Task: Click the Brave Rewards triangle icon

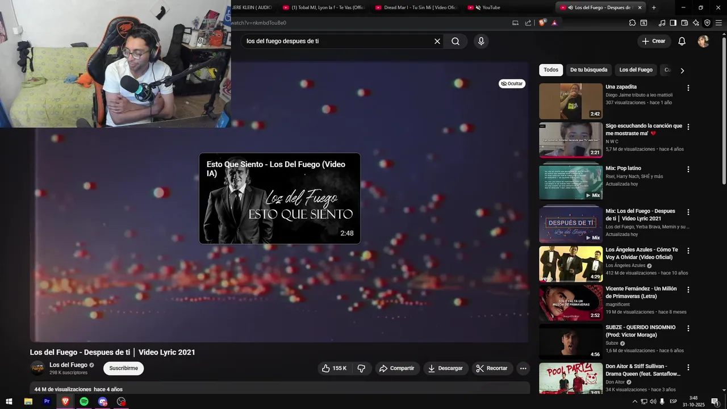Action: coord(554,23)
